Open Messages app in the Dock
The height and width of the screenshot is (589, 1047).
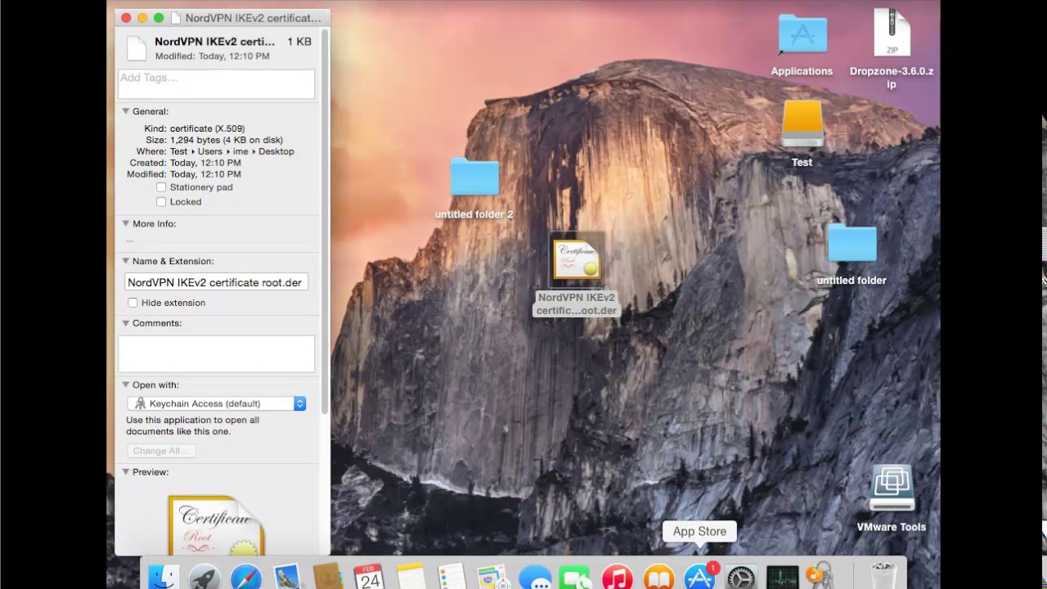point(535,576)
